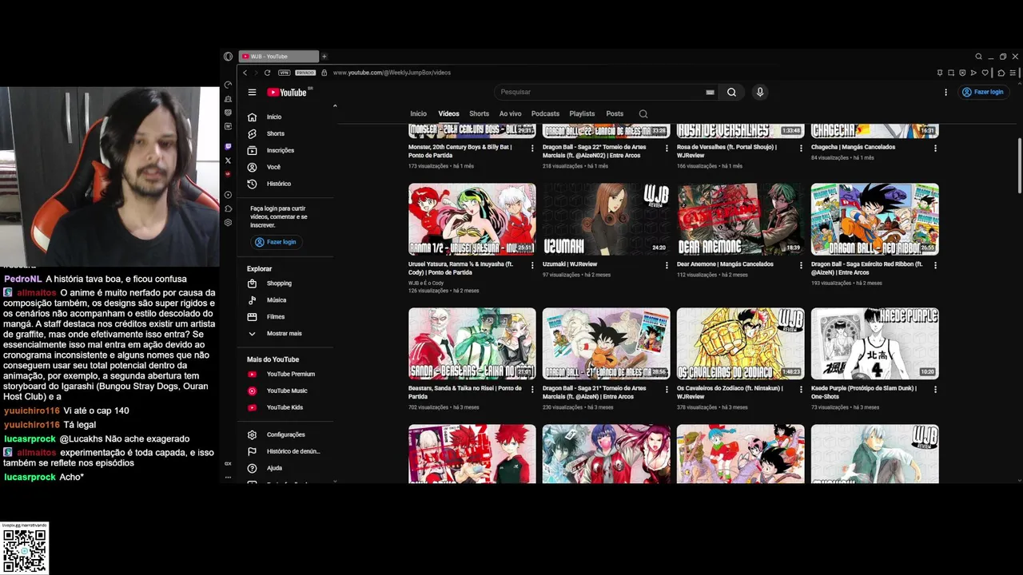Open the sidebar extensions cube icon
1023x575 pixels.
(228, 209)
